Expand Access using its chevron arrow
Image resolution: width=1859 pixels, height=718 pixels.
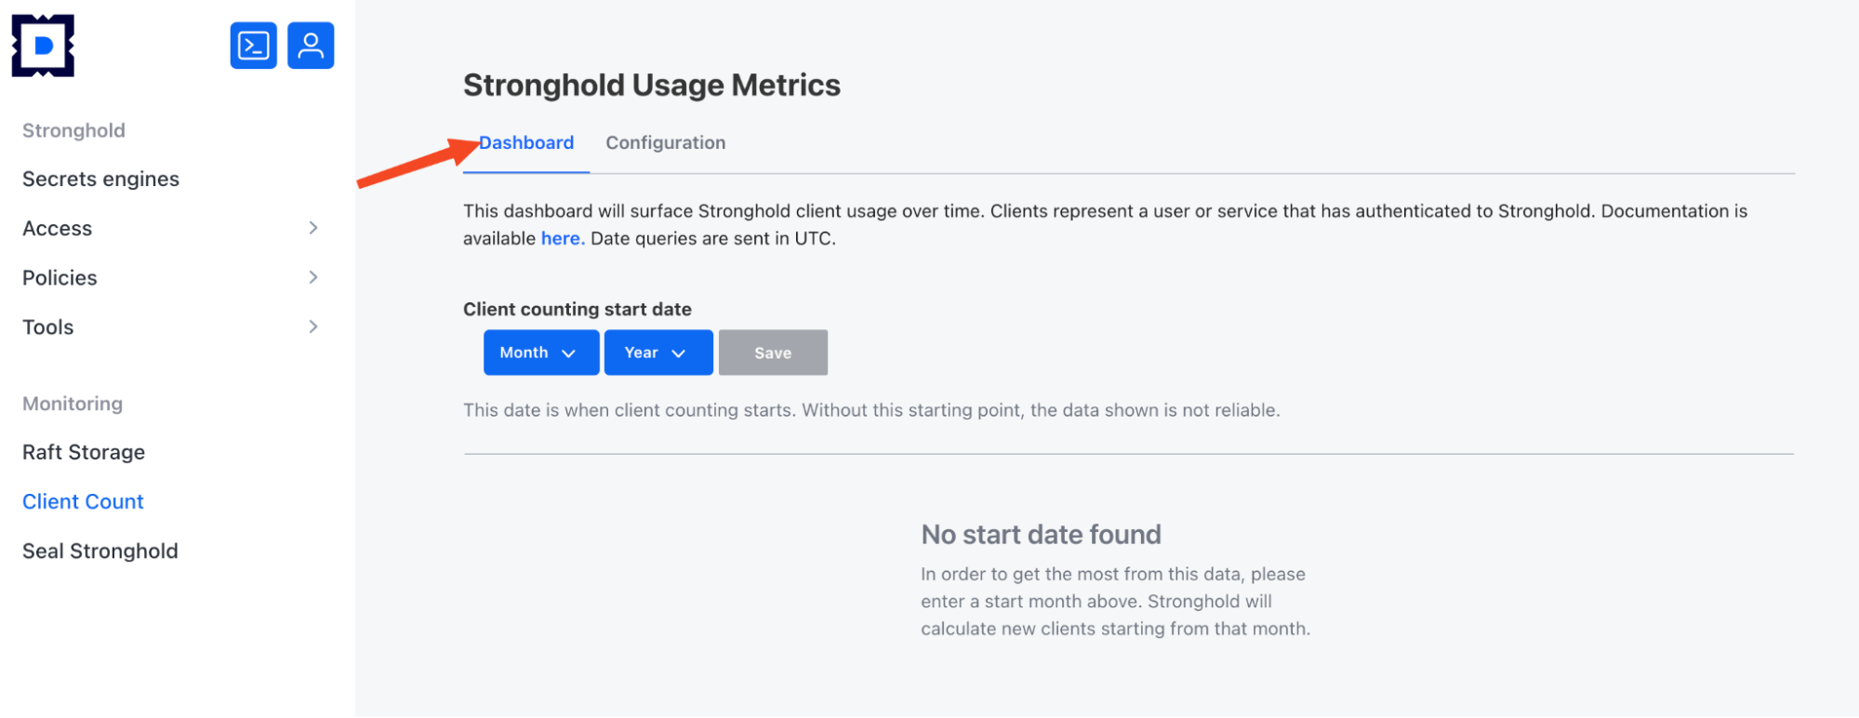tap(313, 228)
